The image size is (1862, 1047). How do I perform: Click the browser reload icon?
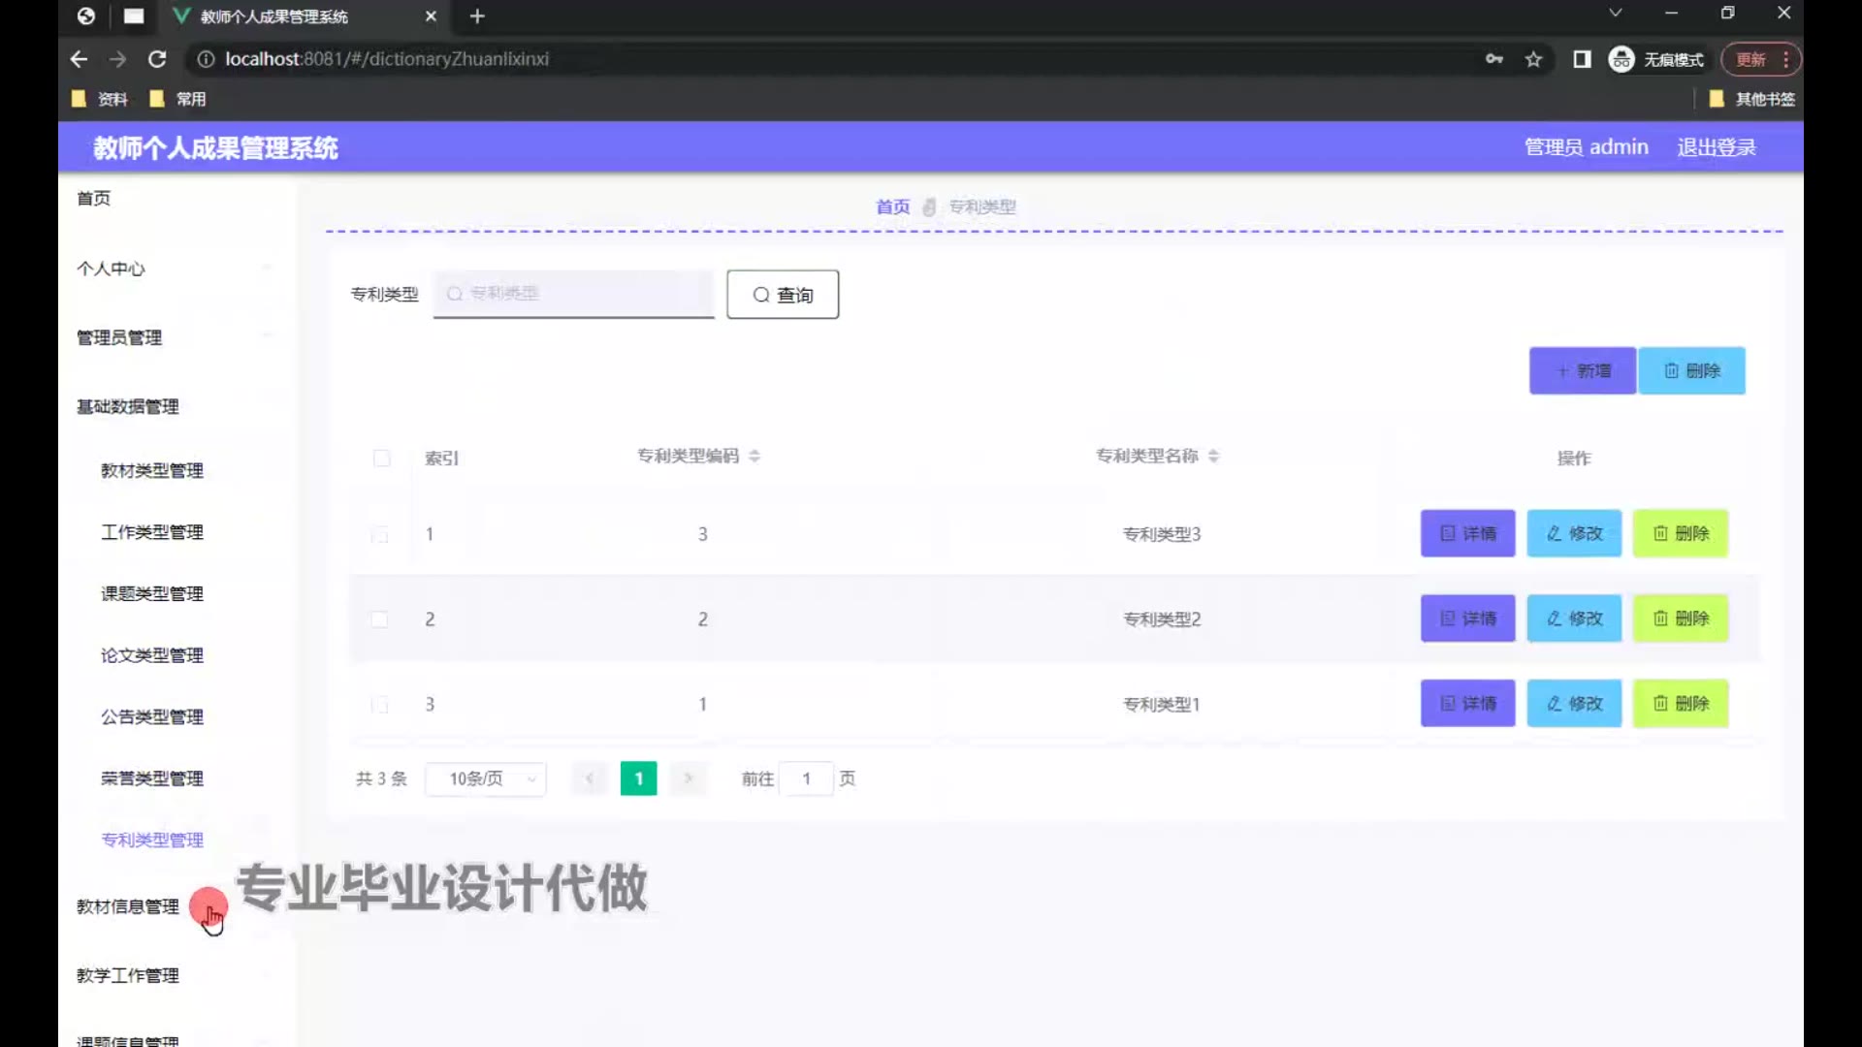[x=157, y=59]
